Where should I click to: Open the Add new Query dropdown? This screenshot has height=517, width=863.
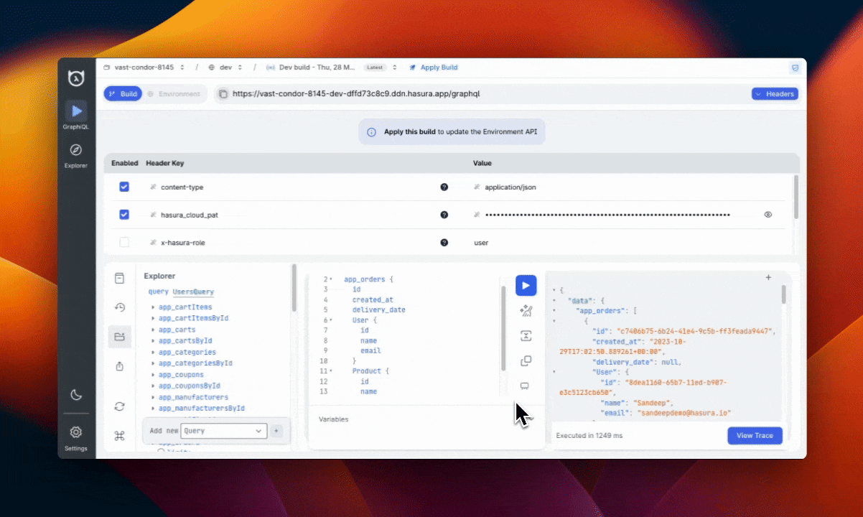point(223,431)
